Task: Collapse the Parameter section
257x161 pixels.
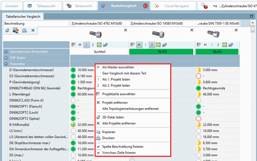Action: pyautogui.click(x=6, y=64)
